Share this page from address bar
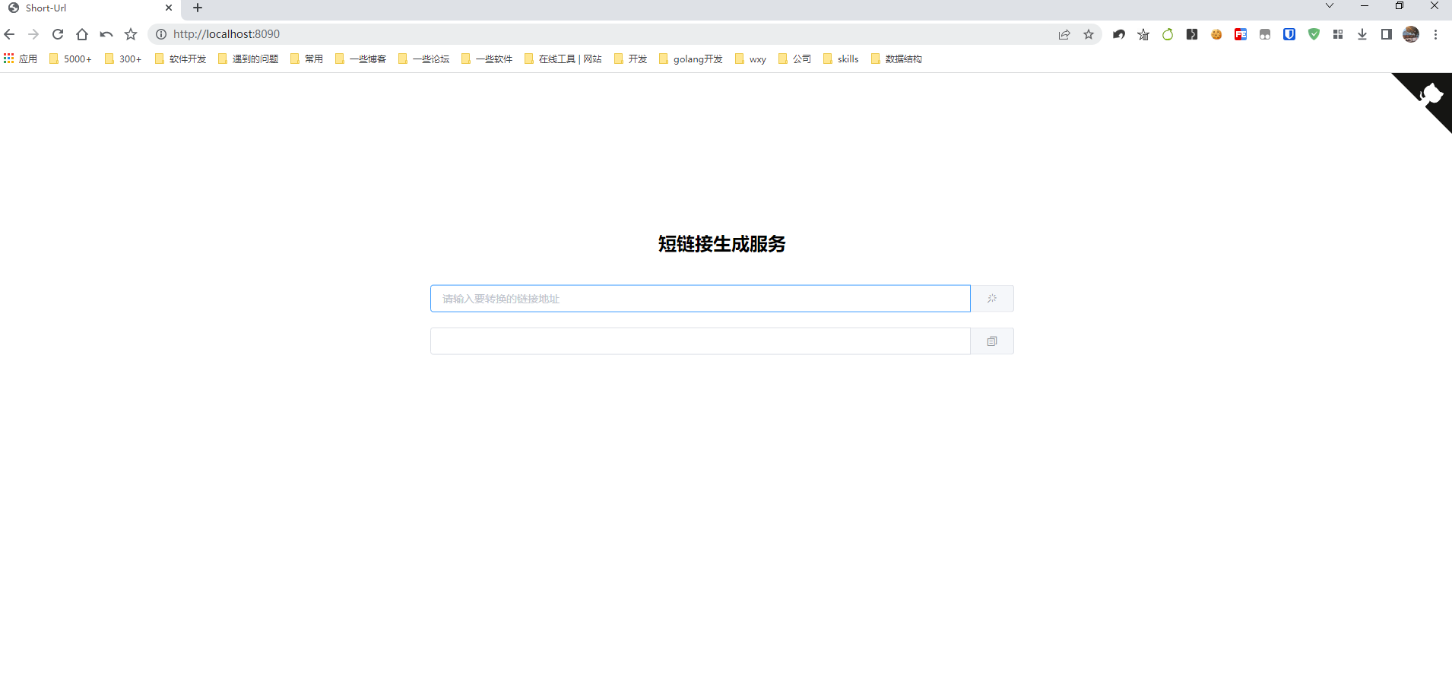This screenshot has height=675, width=1452. coord(1064,34)
